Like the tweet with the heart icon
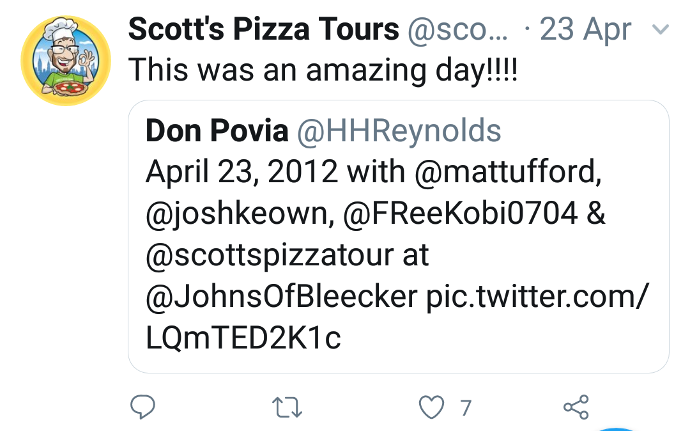The height and width of the screenshot is (431, 690). pyautogui.click(x=431, y=407)
